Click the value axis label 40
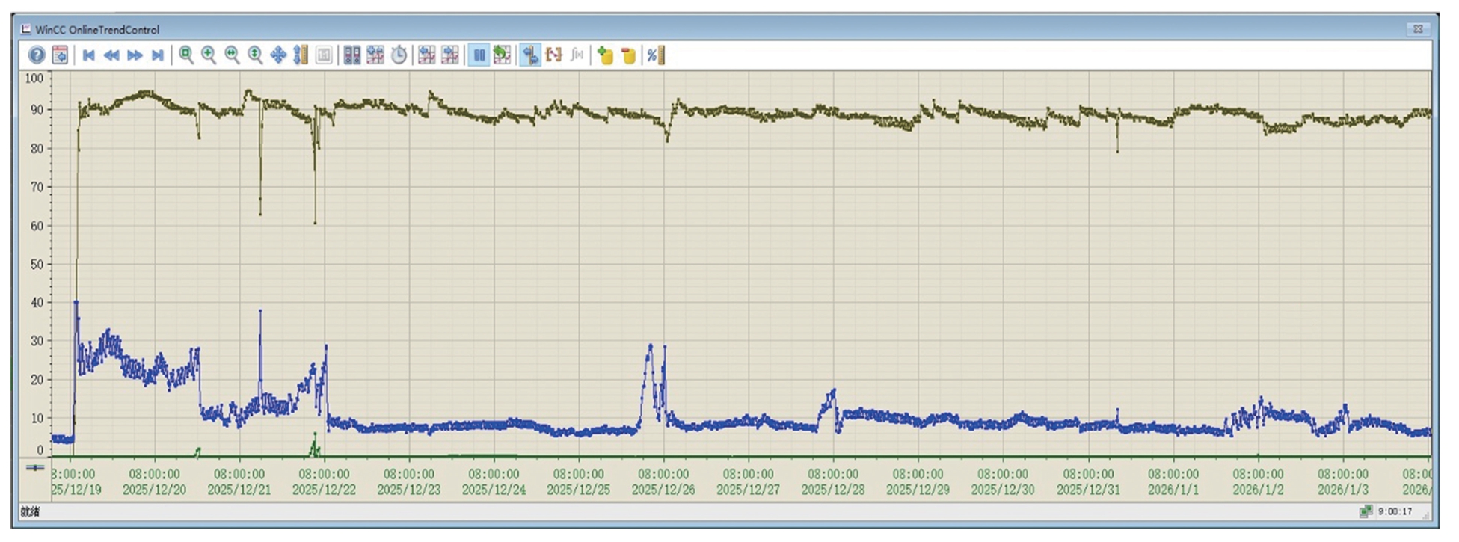Image resolution: width=1459 pixels, height=542 pixels. (x=37, y=302)
